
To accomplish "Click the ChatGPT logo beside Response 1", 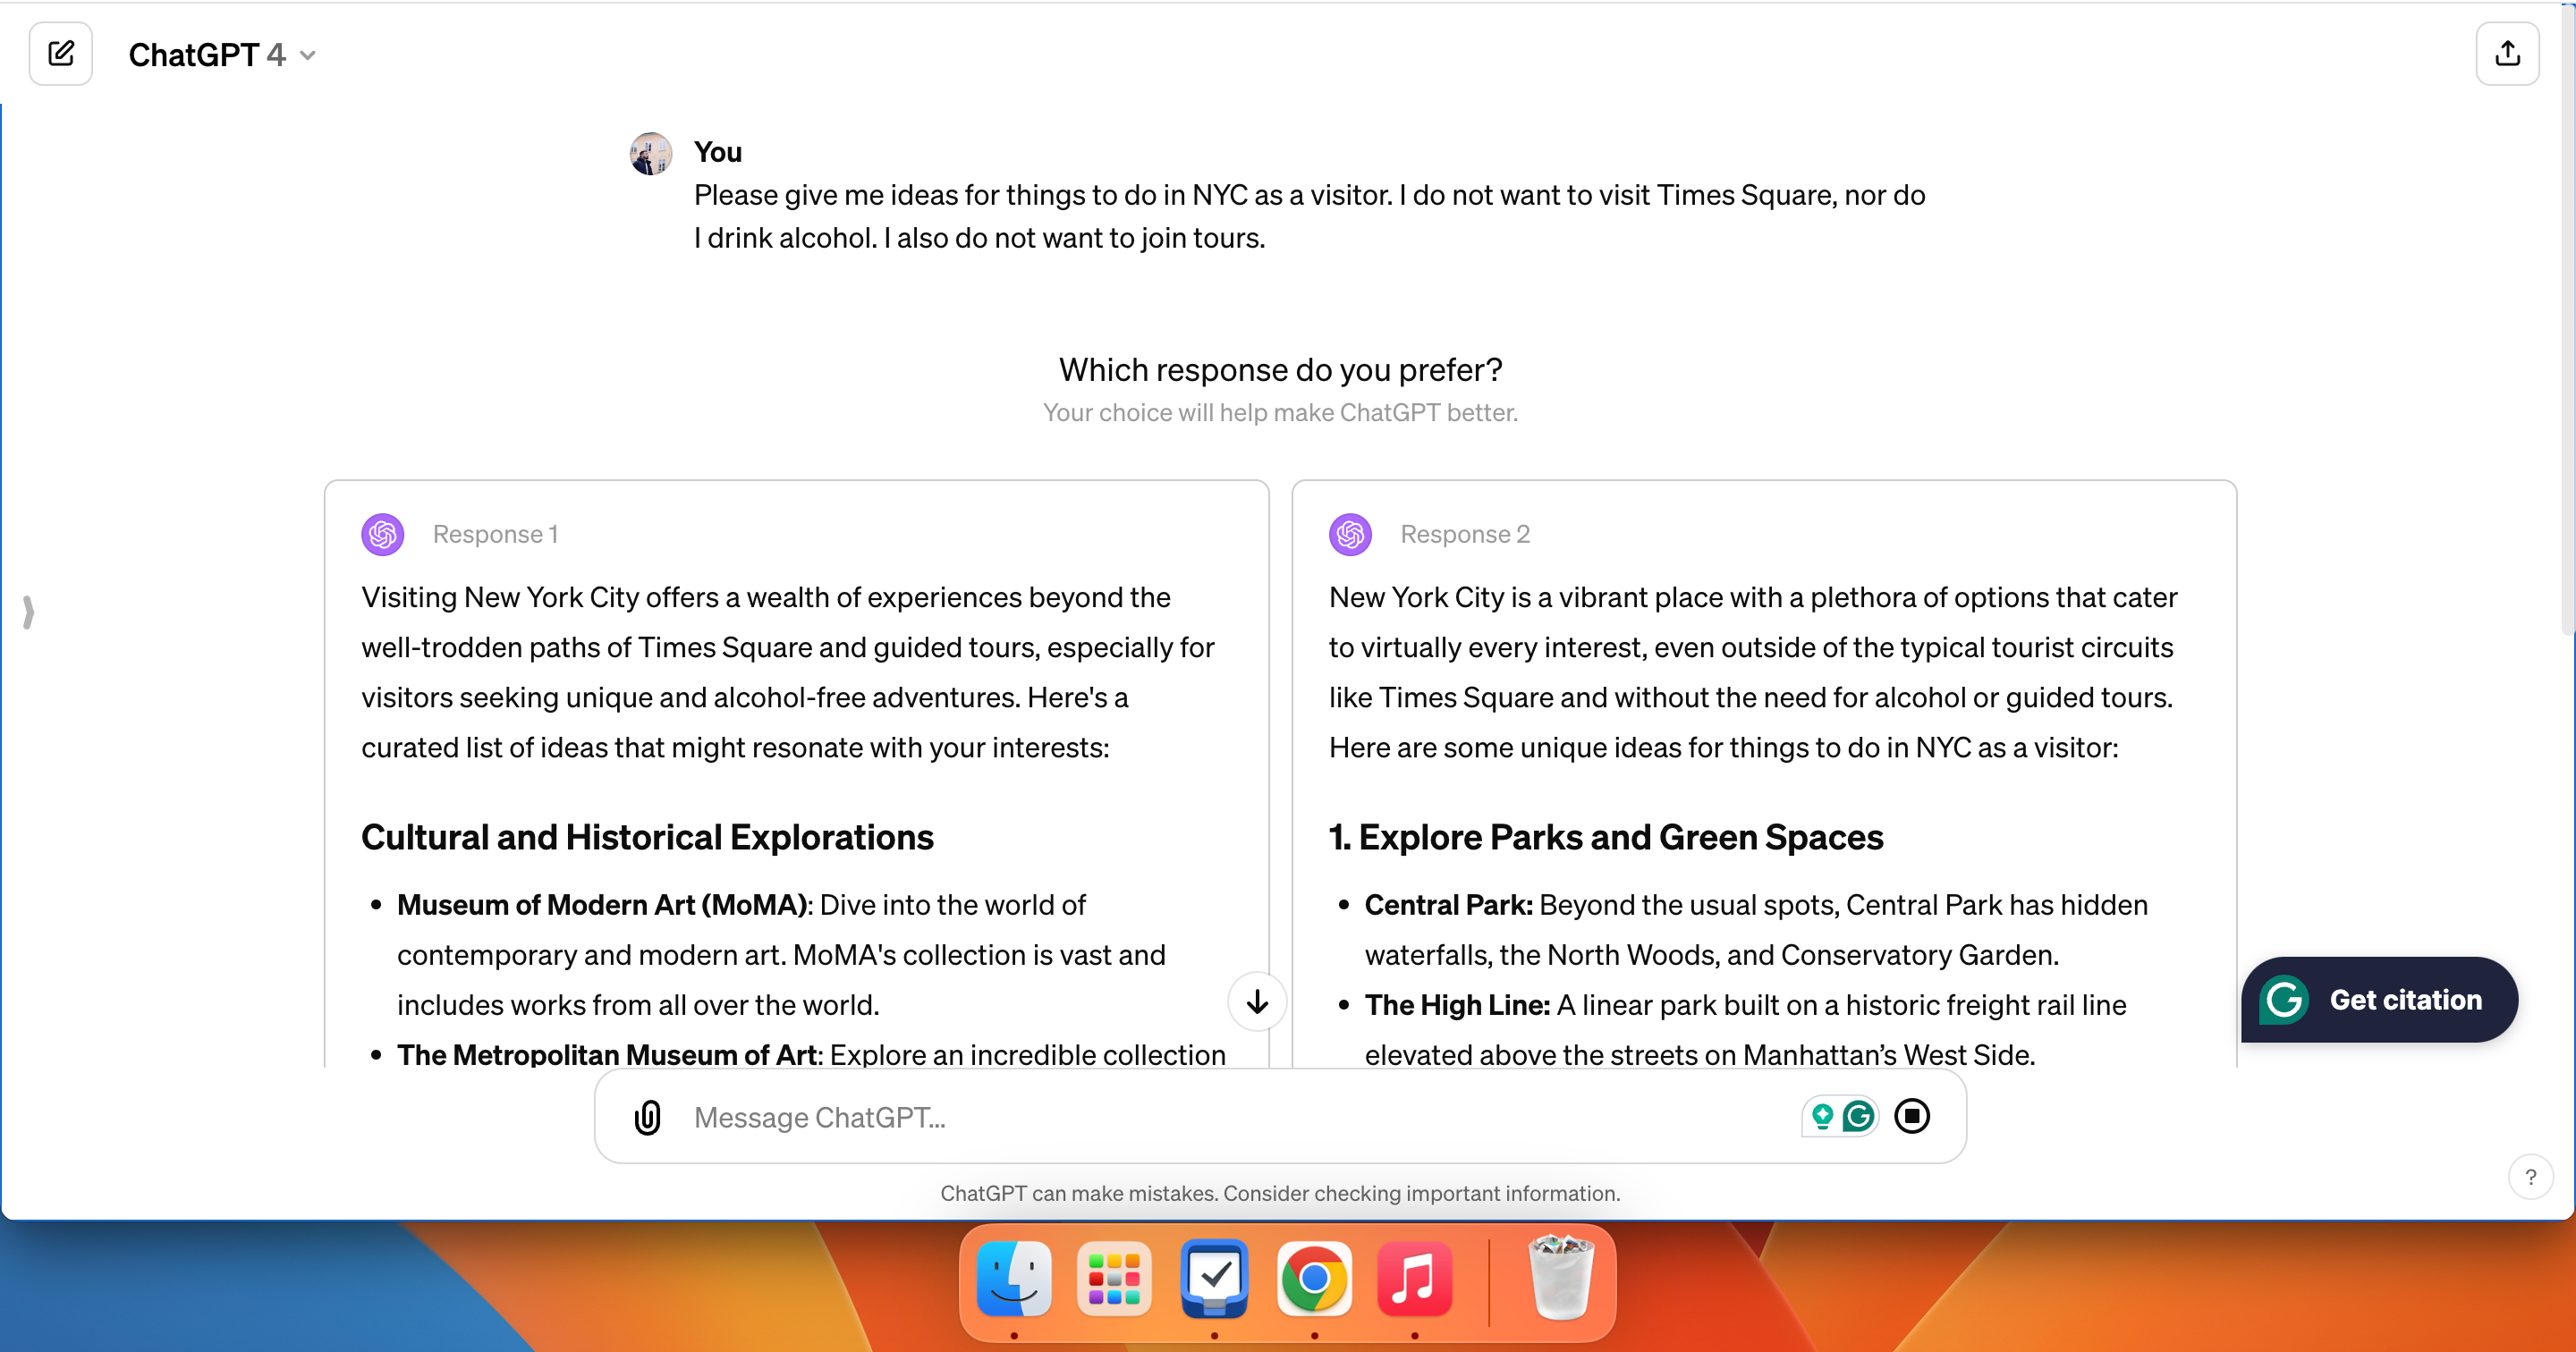I will (x=382, y=534).
